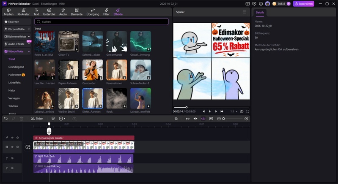Select the Lichteffekt subcategory
Viewport: 338px width, 184px height.
(14, 83)
